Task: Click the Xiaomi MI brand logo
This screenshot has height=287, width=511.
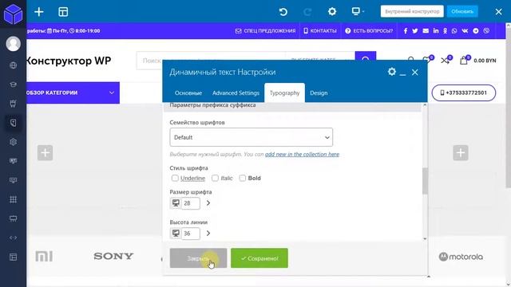Action: pos(44,257)
